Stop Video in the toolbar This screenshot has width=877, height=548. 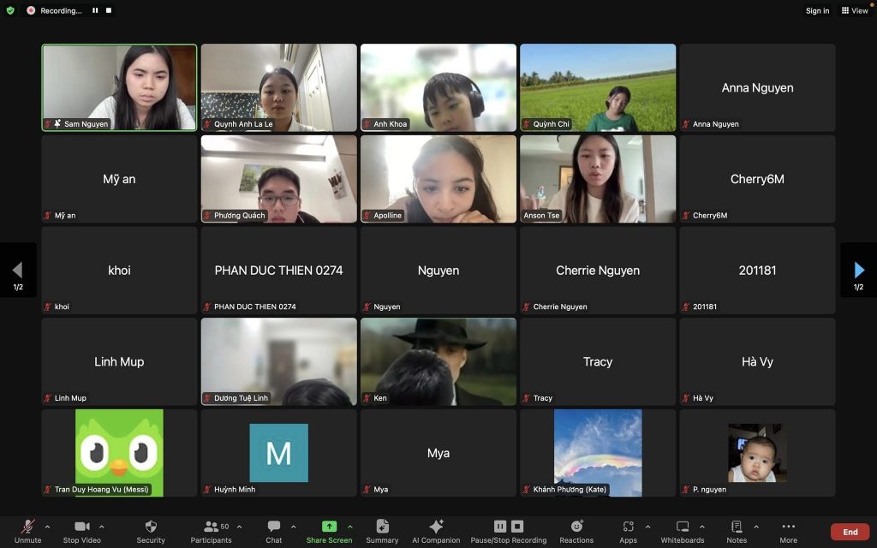pos(81,527)
